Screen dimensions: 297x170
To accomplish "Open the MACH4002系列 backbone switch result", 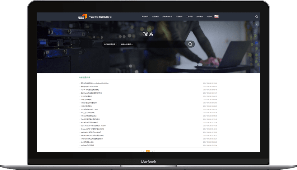I will click(x=91, y=132).
